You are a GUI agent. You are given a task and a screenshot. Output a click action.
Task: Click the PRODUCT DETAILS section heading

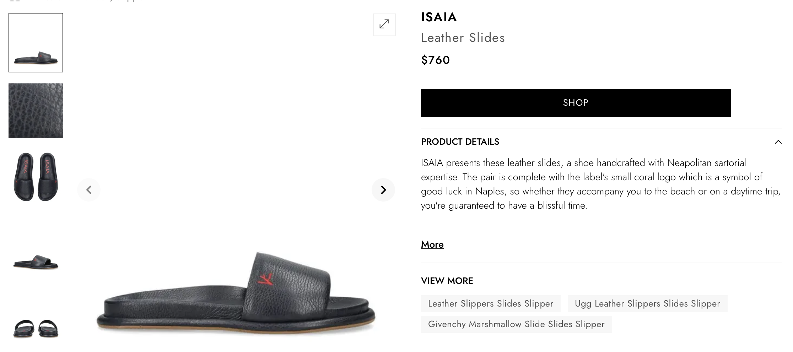[x=460, y=142]
